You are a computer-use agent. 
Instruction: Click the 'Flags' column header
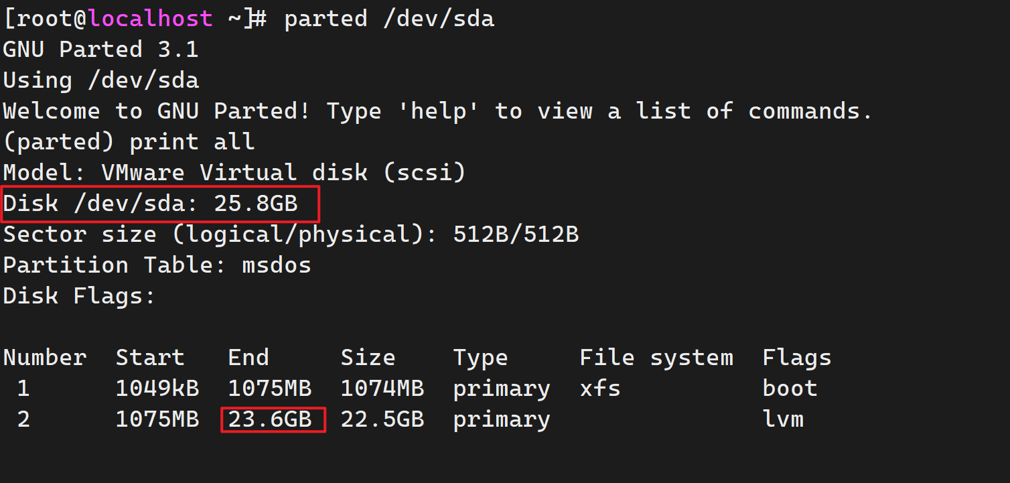[796, 358]
